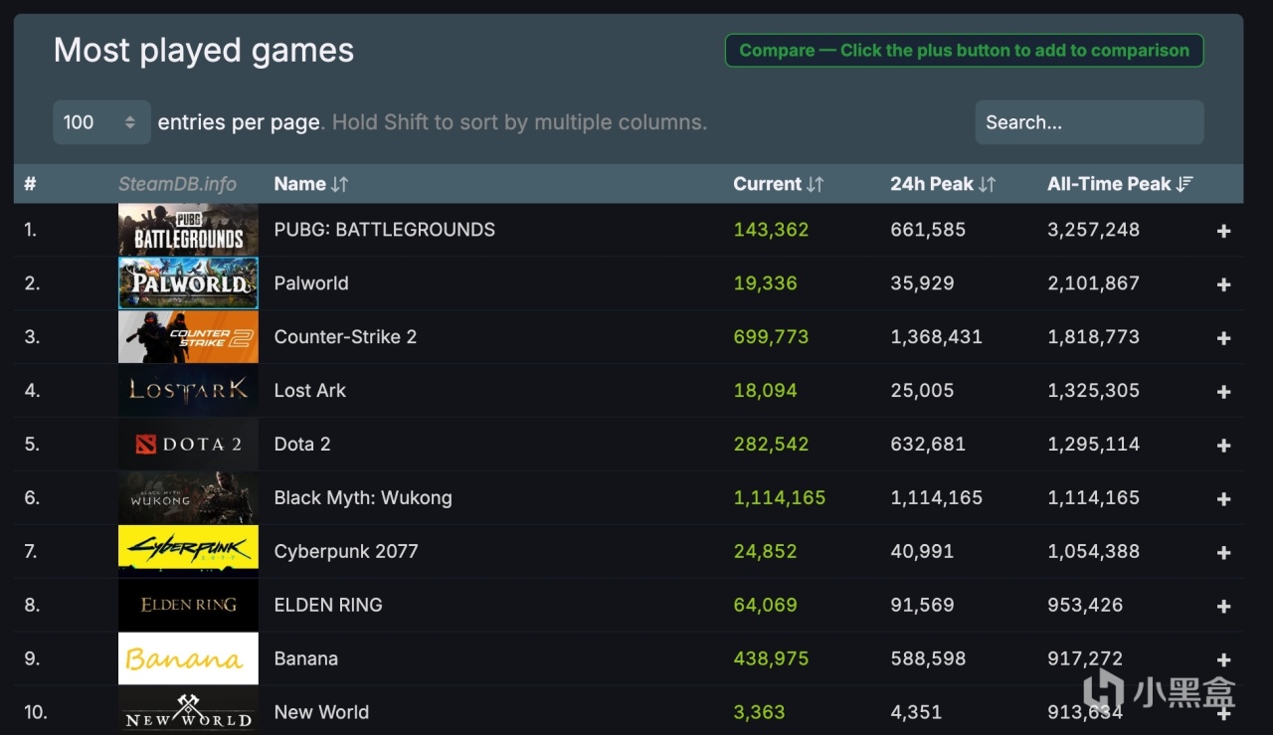1273x735 pixels.
Task: Select current players value 699,773
Action: click(x=771, y=337)
